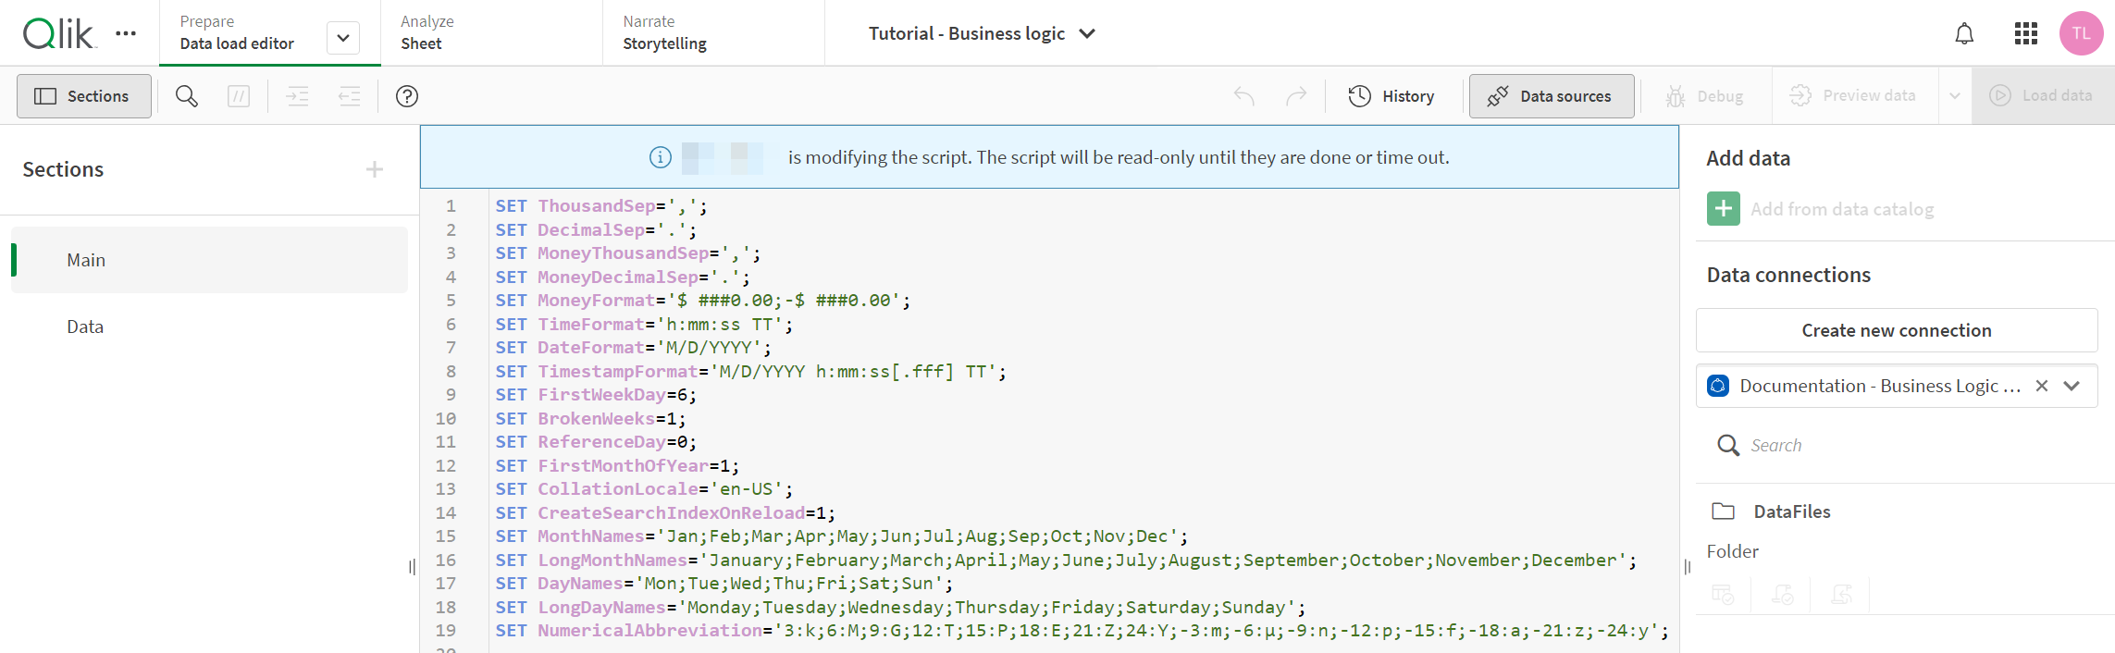
Task: Click the Add data heading
Action: click(1748, 158)
